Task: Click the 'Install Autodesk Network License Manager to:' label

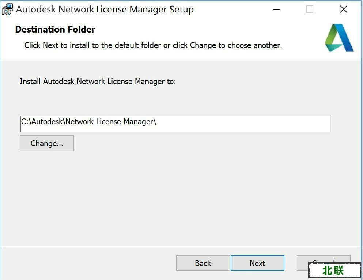Action: click(x=98, y=82)
